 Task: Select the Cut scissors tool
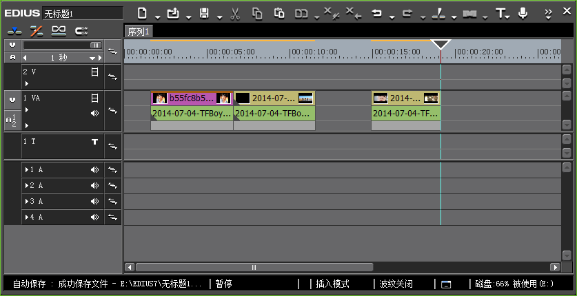[x=235, y=13]
